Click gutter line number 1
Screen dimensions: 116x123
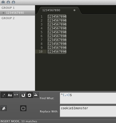(x=42, y=17)
